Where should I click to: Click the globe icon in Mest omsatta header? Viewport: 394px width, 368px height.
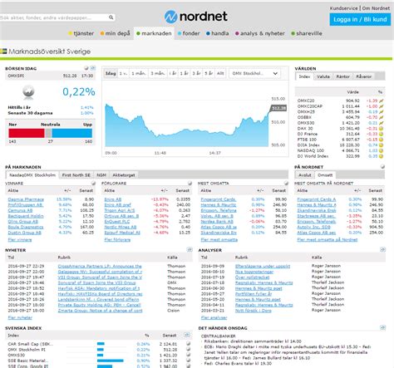(286, 184)
